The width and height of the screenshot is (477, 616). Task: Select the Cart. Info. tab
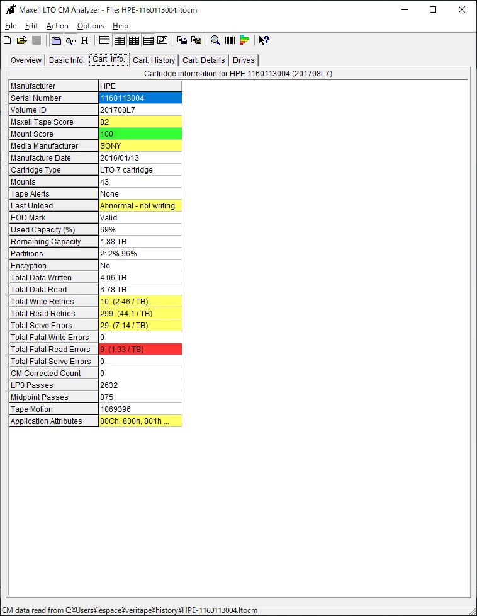click(109, 59)
